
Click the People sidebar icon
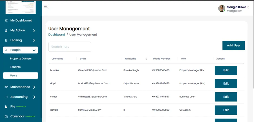(x=6, y=50)
